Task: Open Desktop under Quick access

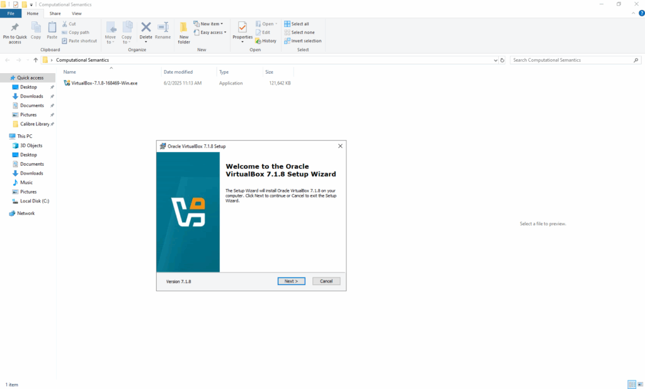Action: (x=28, y=87)
